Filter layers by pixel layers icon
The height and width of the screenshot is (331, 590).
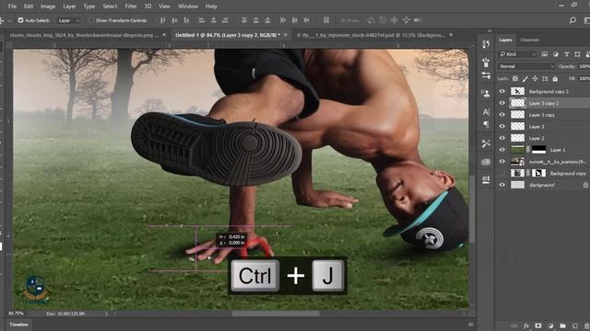[x=545, y=54]
